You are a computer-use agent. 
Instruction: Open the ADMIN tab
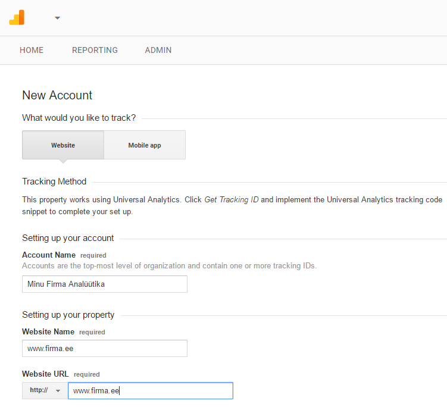(x=158, y=50)
